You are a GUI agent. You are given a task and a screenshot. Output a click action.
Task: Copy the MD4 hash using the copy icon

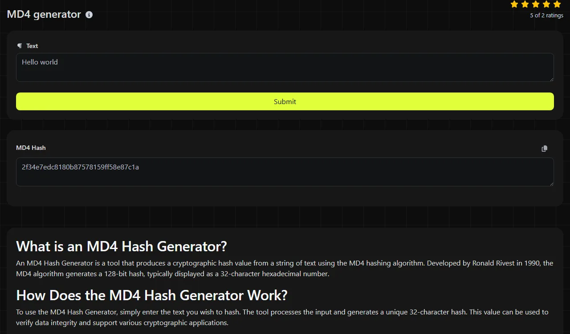[x=544, y=149]
